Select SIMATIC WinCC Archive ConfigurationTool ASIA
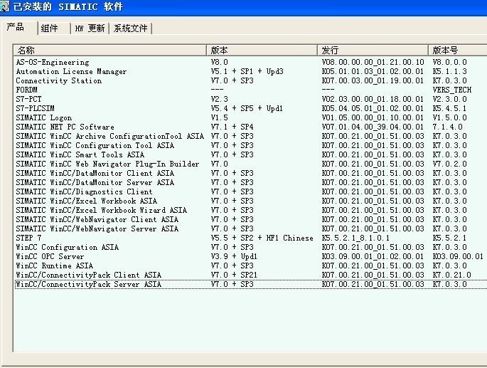Image resolution: width=487 pixels, height=368 pixels. (110, 136)
